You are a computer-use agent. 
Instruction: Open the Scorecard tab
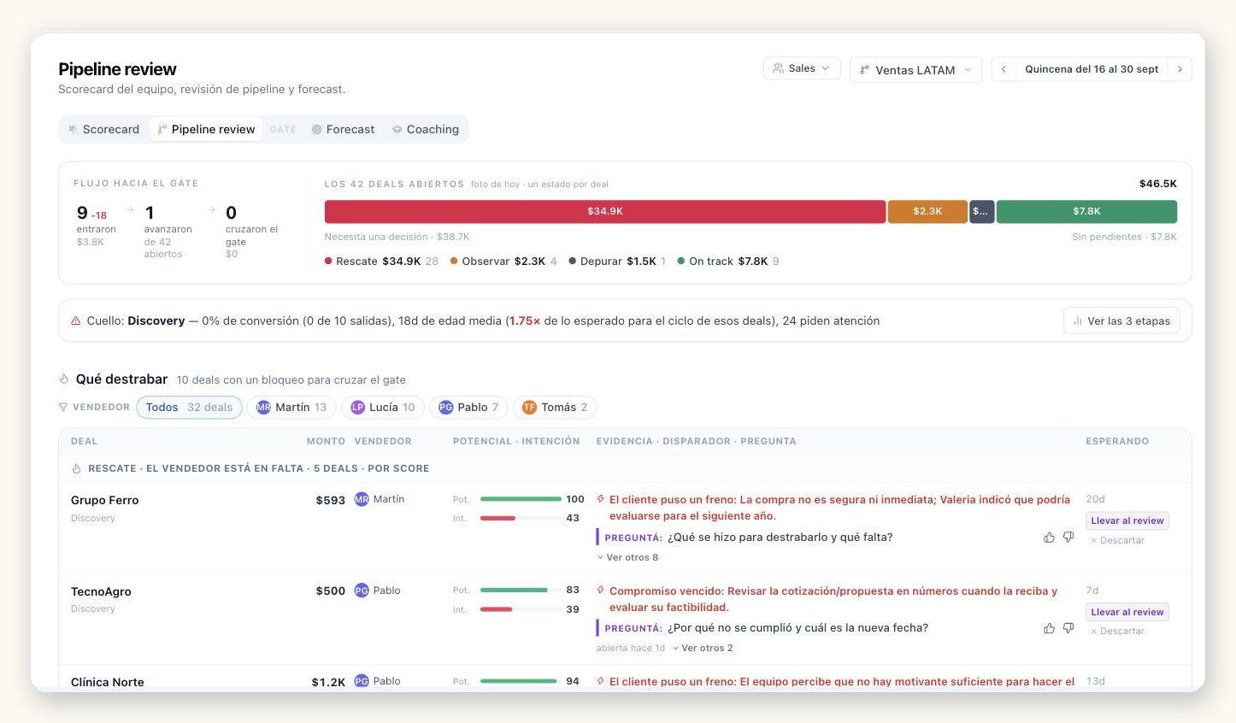click(103, 129)
